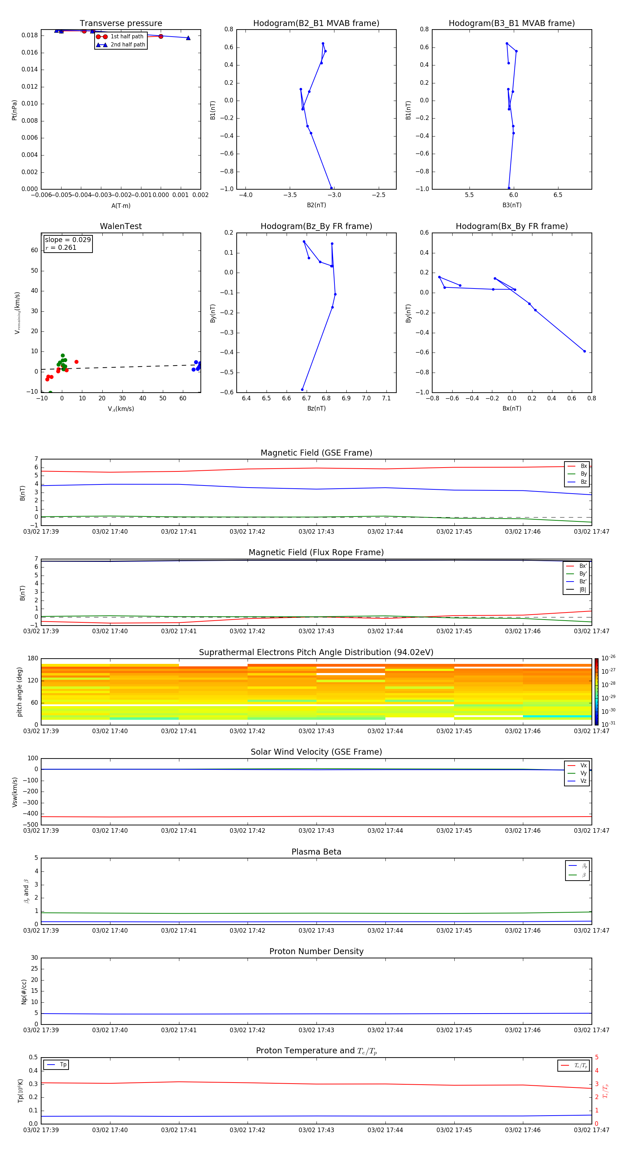This screenshot has height=1161, width=633.
Task: Select the "V_A(km/s)" x-axis label
Action: tap(121, 409)
